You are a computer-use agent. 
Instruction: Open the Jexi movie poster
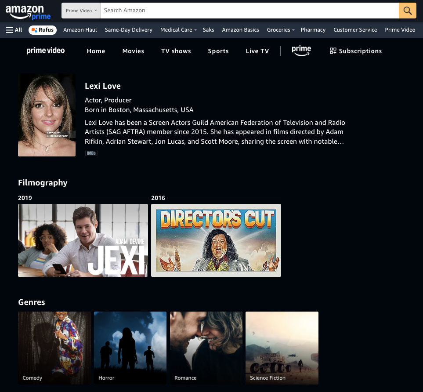(83, 240)
